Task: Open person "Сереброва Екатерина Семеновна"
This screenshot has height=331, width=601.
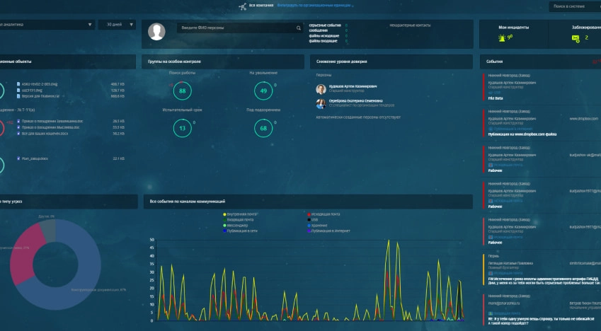Action: (x=355, y=100)
